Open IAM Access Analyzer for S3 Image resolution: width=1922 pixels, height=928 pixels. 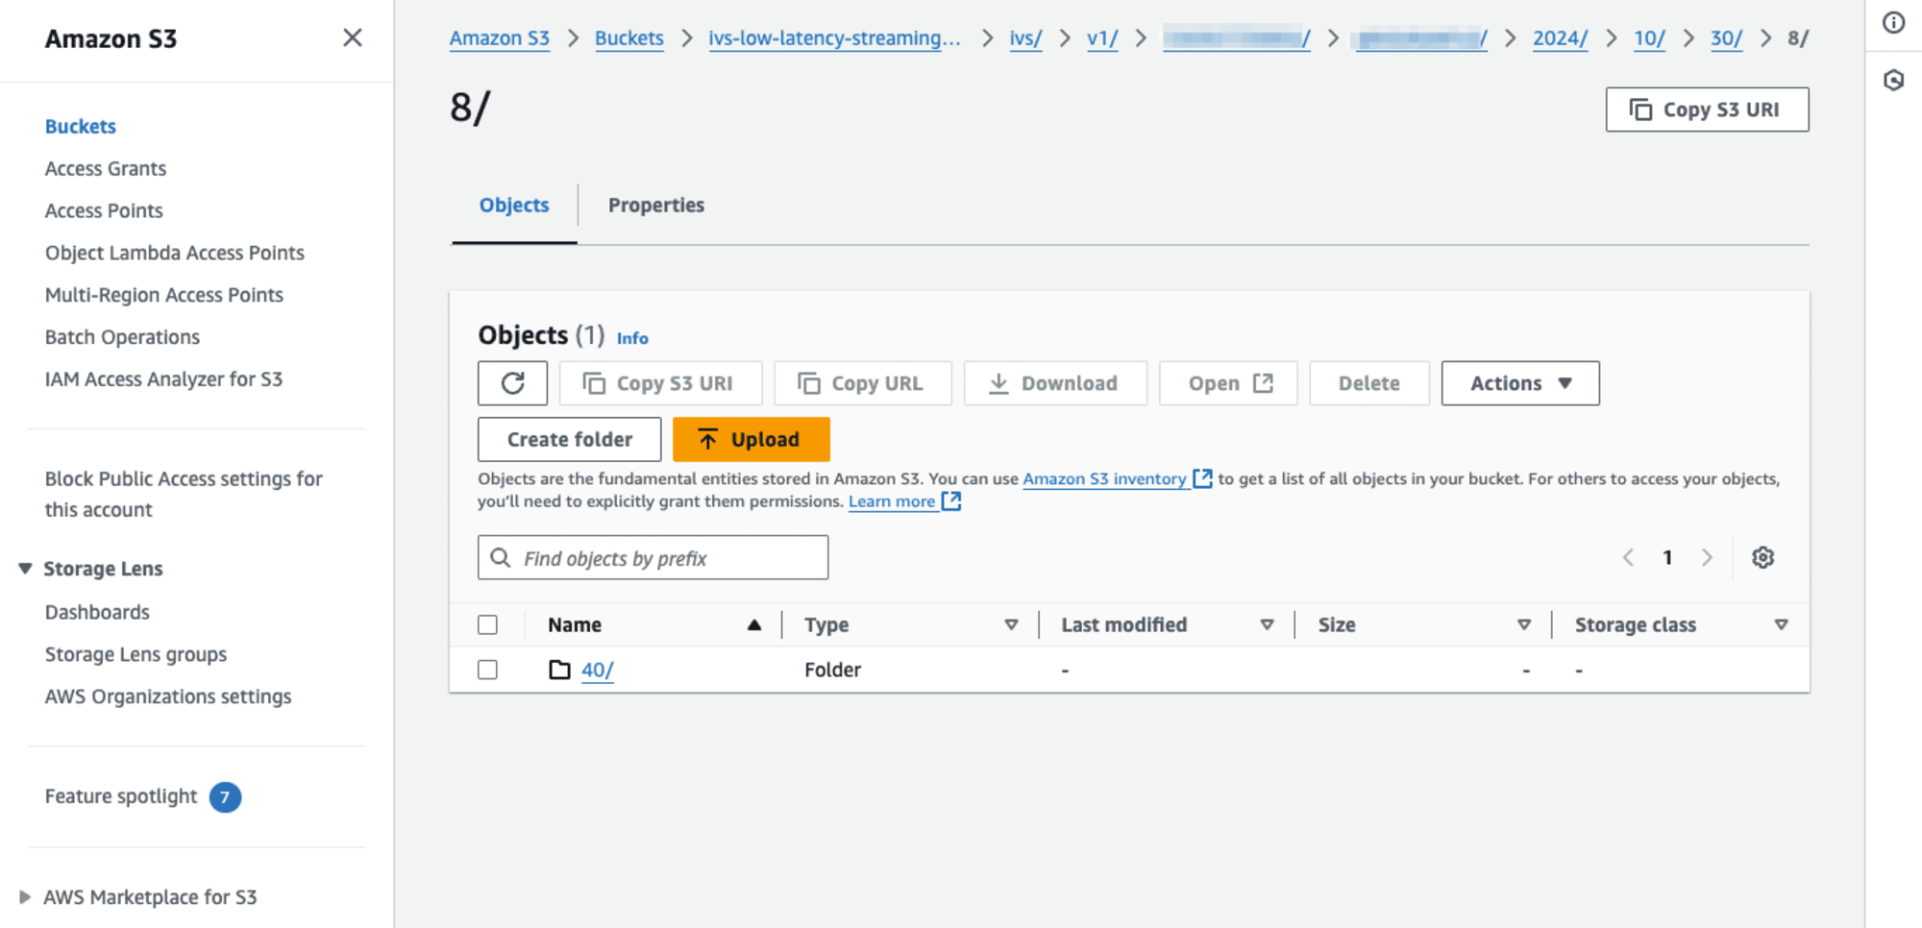point(163,379)
